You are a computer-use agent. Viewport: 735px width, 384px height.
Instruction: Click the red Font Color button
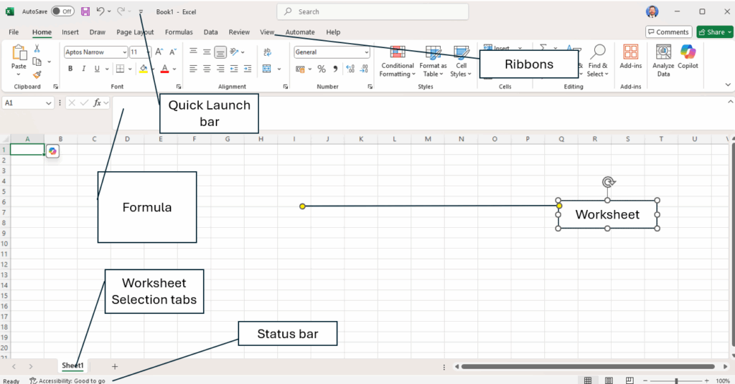pos(164,69)
